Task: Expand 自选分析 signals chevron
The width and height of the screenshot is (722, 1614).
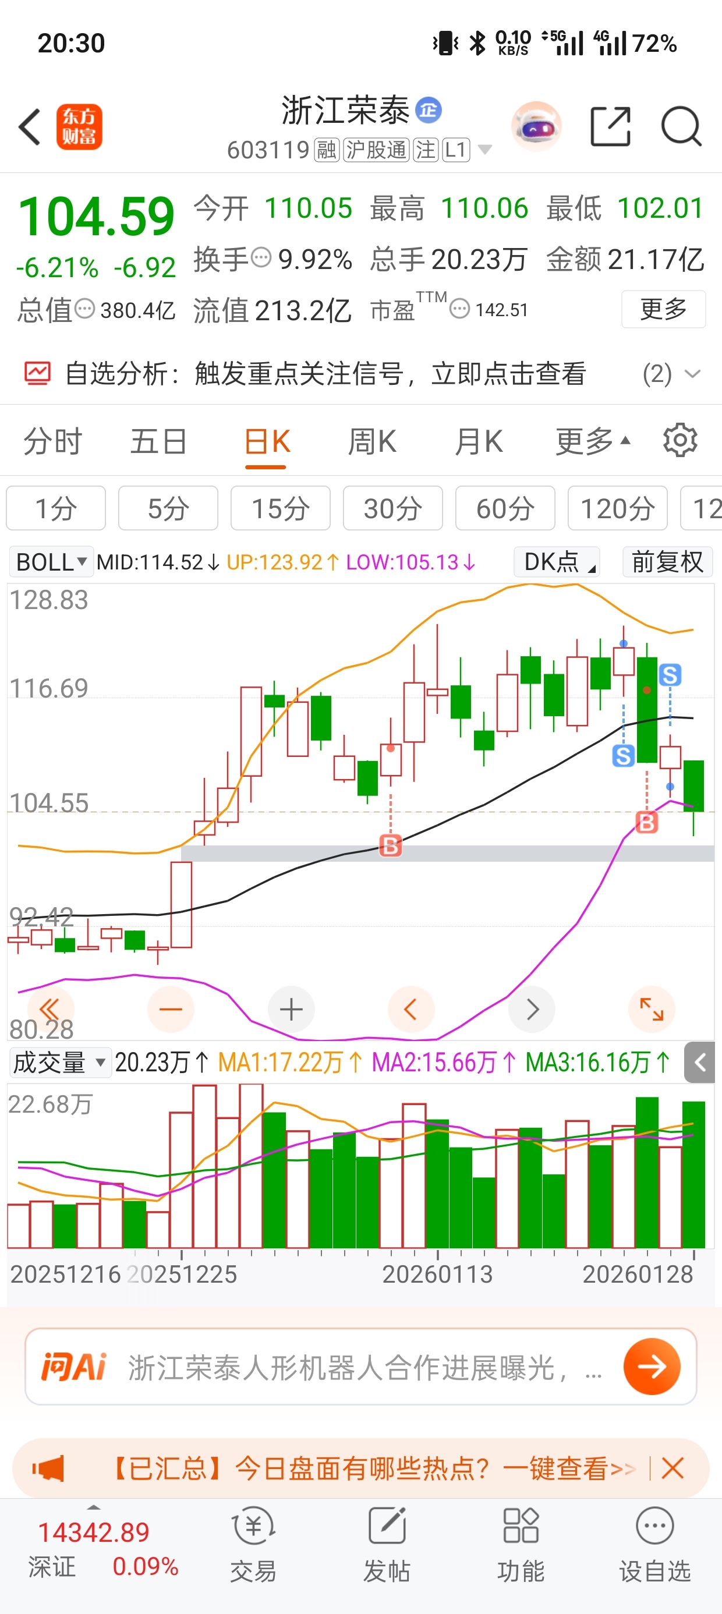Action: pos(692,374)
